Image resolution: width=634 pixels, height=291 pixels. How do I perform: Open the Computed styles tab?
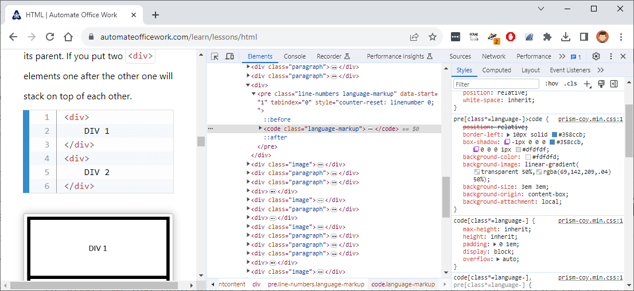(496, 70)
